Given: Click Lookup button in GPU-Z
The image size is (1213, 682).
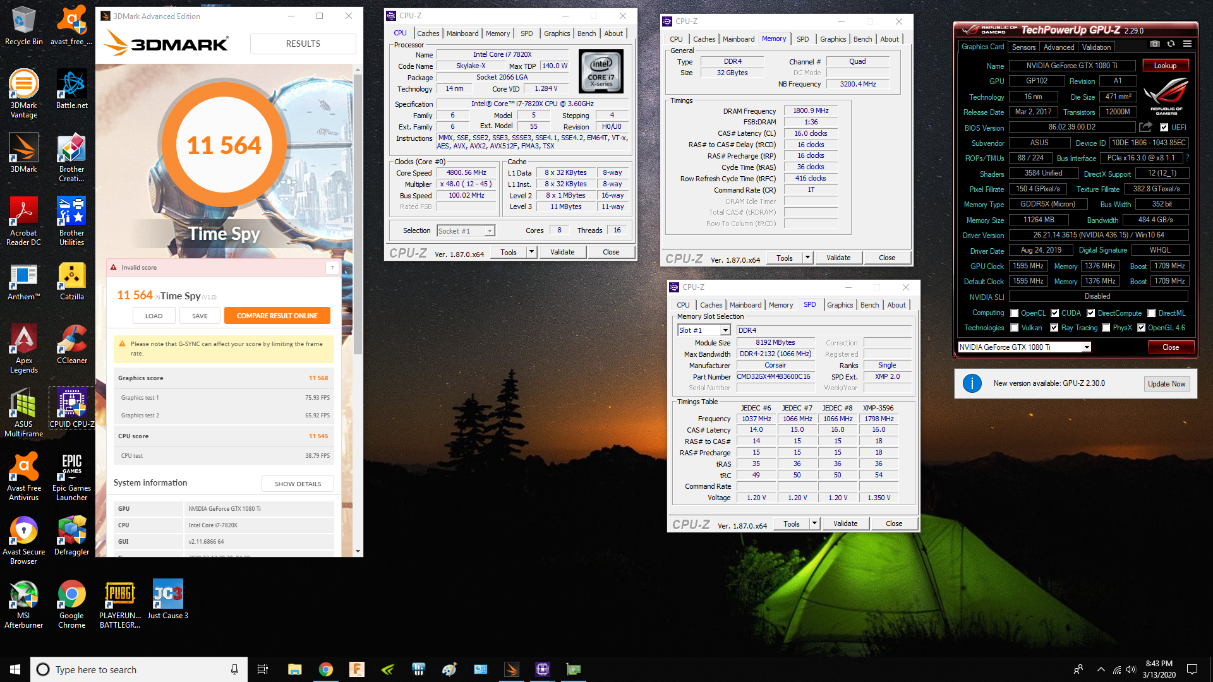Looking at the screenshot, I should pyautogui.click(x=1165, y=66).
